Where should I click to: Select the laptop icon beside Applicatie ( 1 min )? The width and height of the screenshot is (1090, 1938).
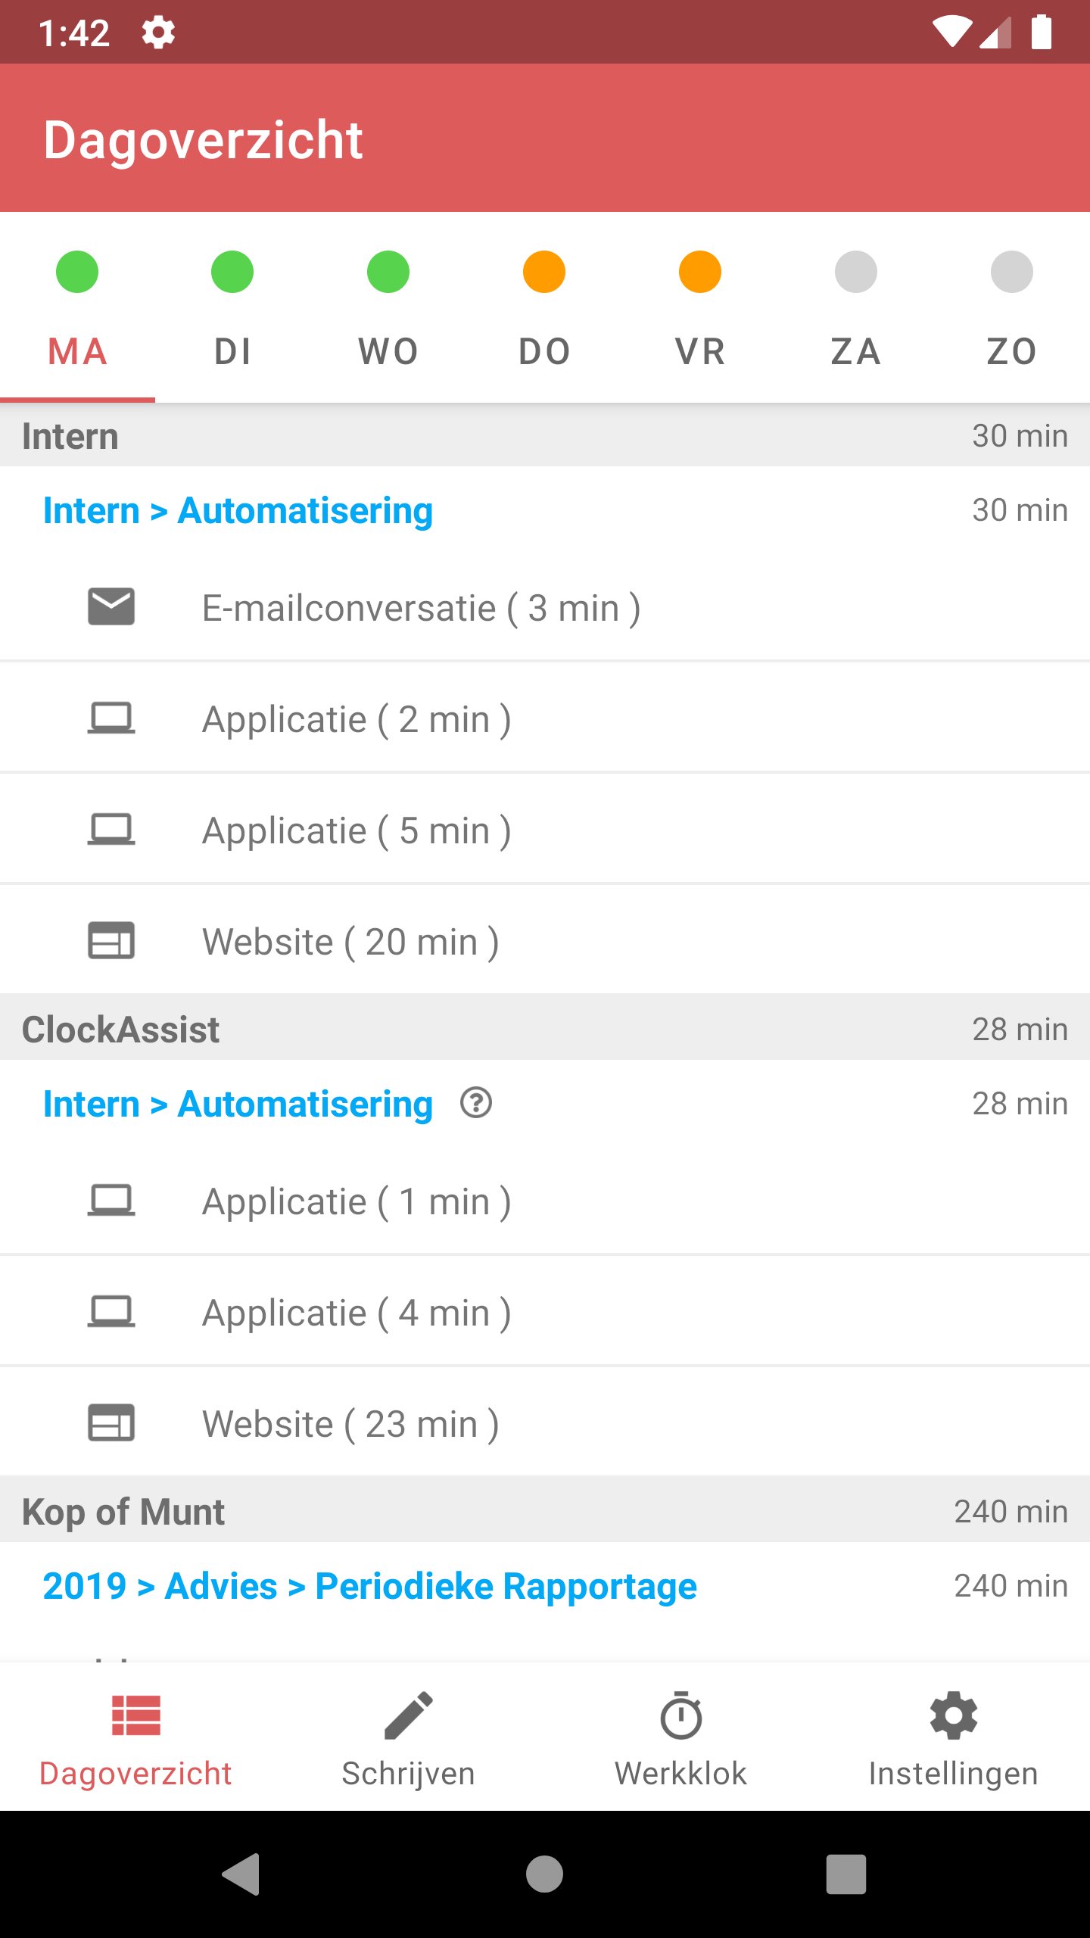(111, 1200)
